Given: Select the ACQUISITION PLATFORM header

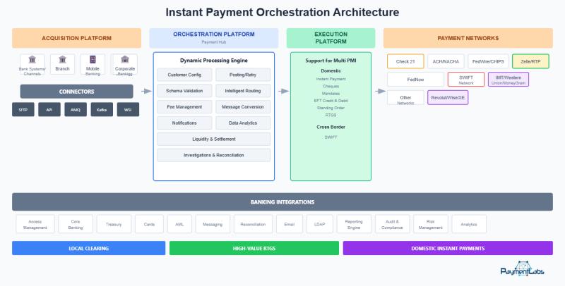Looking at the screenshot, I should [x=76, y=38].
